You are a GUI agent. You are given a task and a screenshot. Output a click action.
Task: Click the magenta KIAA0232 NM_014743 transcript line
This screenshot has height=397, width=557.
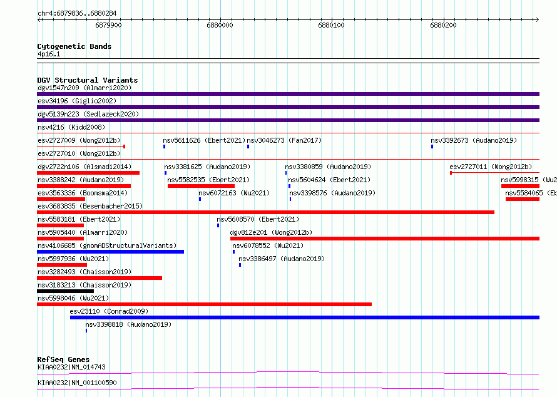(288, 373)
